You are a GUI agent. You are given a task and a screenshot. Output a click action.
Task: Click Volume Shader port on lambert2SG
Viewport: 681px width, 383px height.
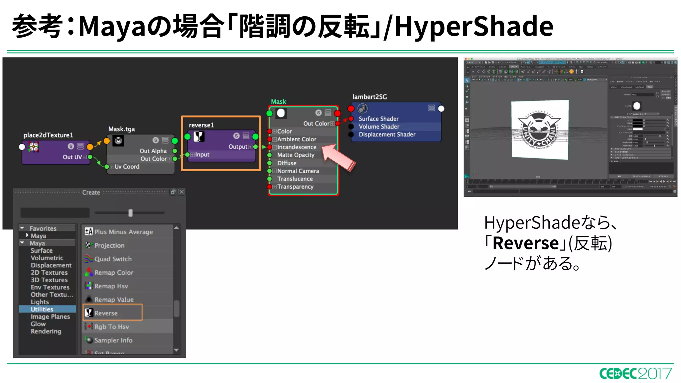tap(351, 127)
